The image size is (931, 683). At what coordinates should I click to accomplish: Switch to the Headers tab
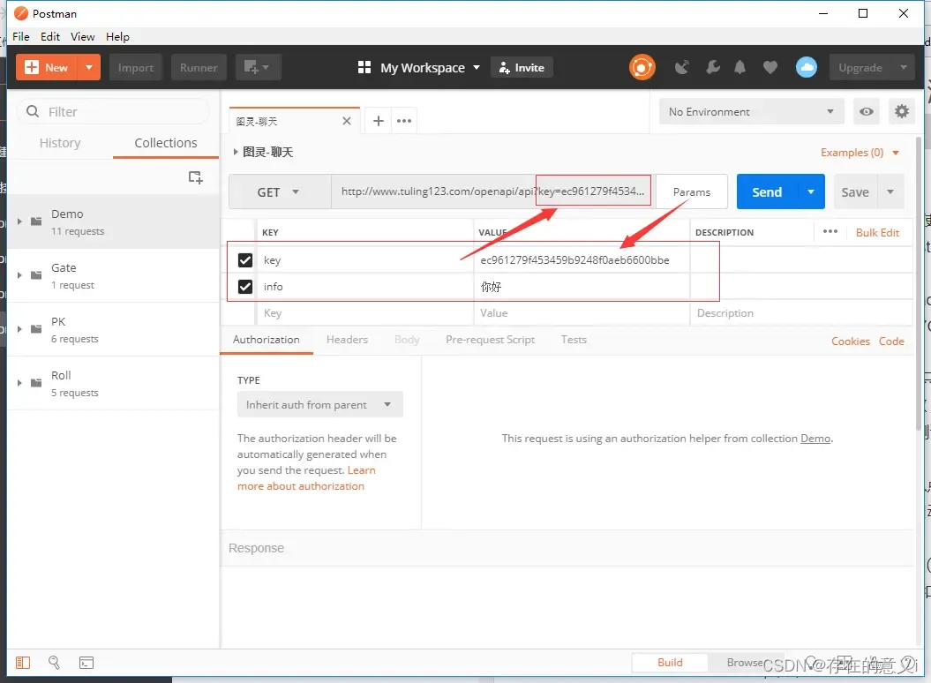coord(347,340)
